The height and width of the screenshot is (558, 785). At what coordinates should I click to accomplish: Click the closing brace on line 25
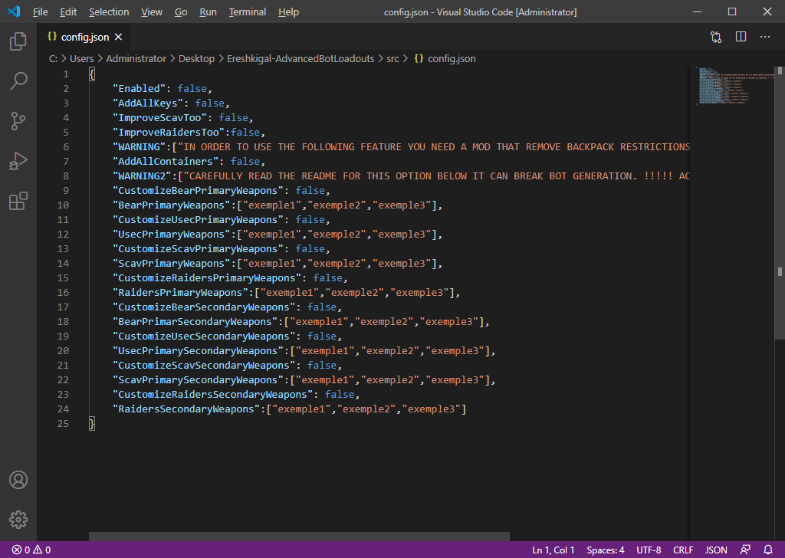(x=92, y=424)
